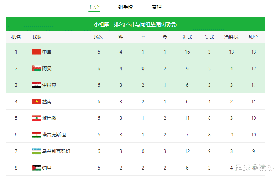Click the 积分 column header
Screen dimensions: 278x177
[253, 37]
